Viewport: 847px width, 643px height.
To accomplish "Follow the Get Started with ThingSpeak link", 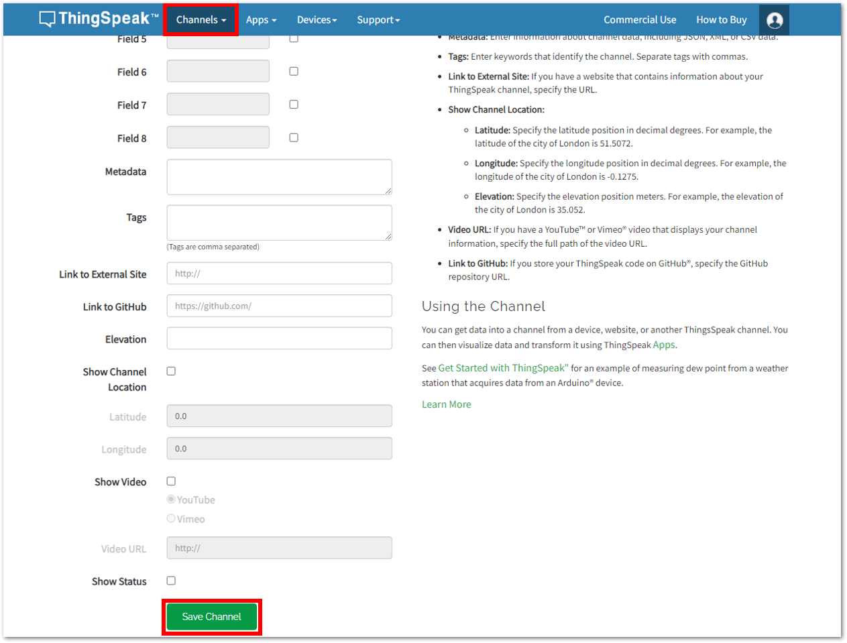I will point(504,368).
